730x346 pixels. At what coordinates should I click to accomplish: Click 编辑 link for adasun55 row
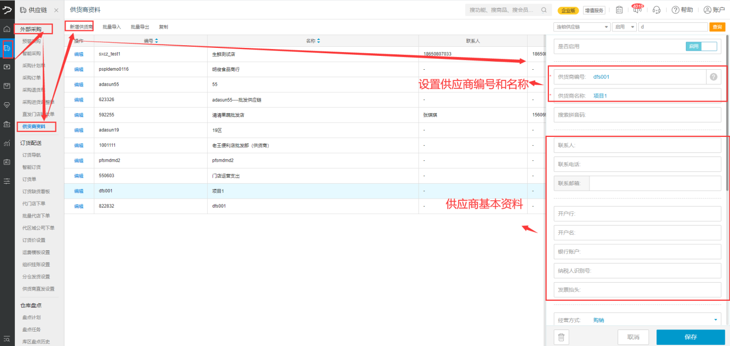click(79, 84)
